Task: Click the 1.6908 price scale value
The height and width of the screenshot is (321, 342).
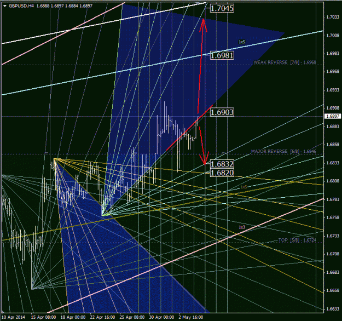Action: [x=333, y=108]
